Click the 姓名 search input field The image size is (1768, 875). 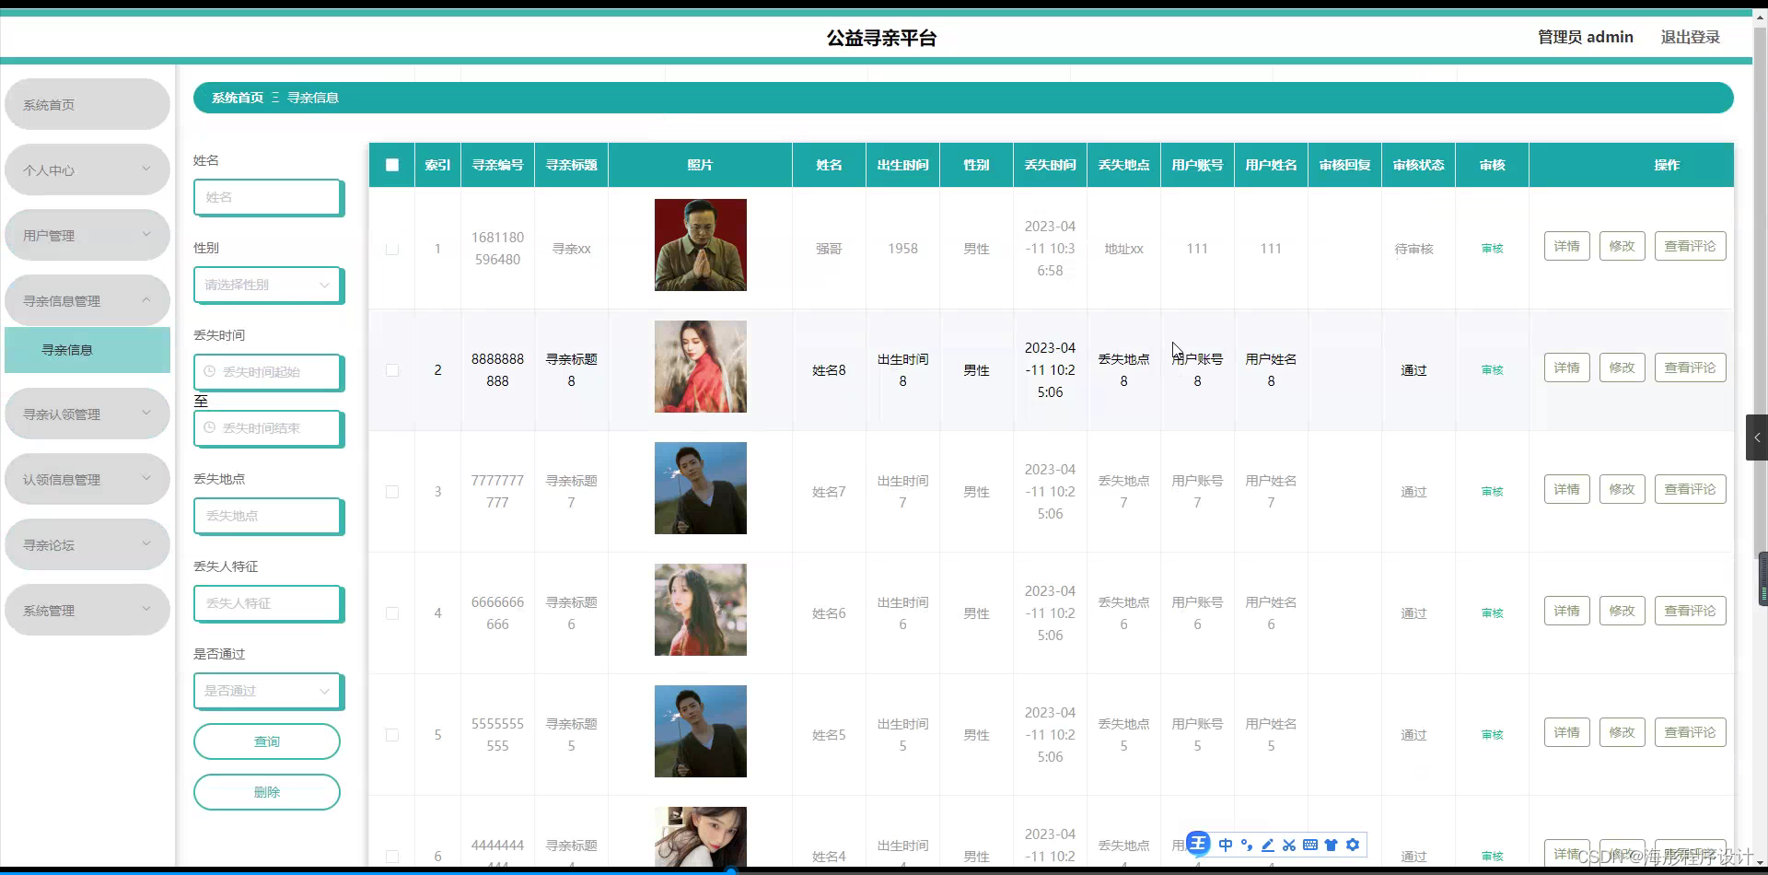267,197
